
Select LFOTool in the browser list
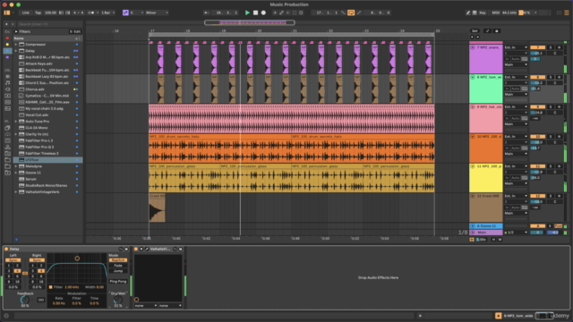tap(47, 160)
